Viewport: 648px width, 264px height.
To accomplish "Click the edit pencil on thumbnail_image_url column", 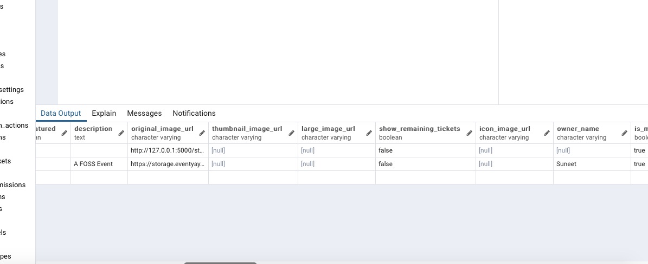I will [x=291, y=133].
